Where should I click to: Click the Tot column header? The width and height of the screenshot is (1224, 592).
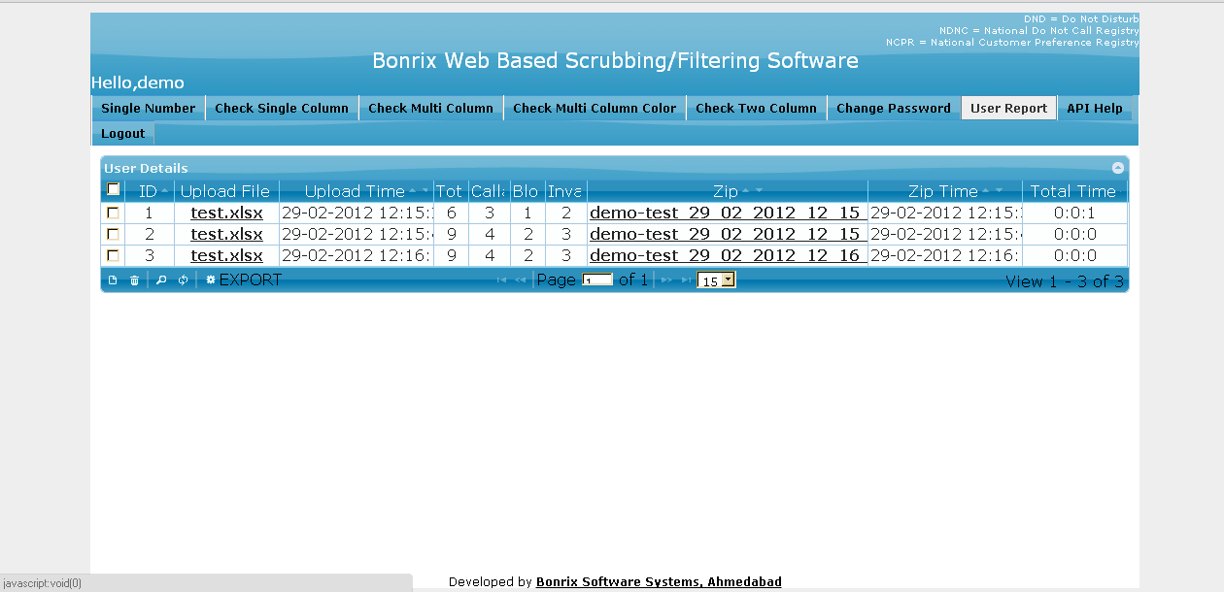click(451, 191)
